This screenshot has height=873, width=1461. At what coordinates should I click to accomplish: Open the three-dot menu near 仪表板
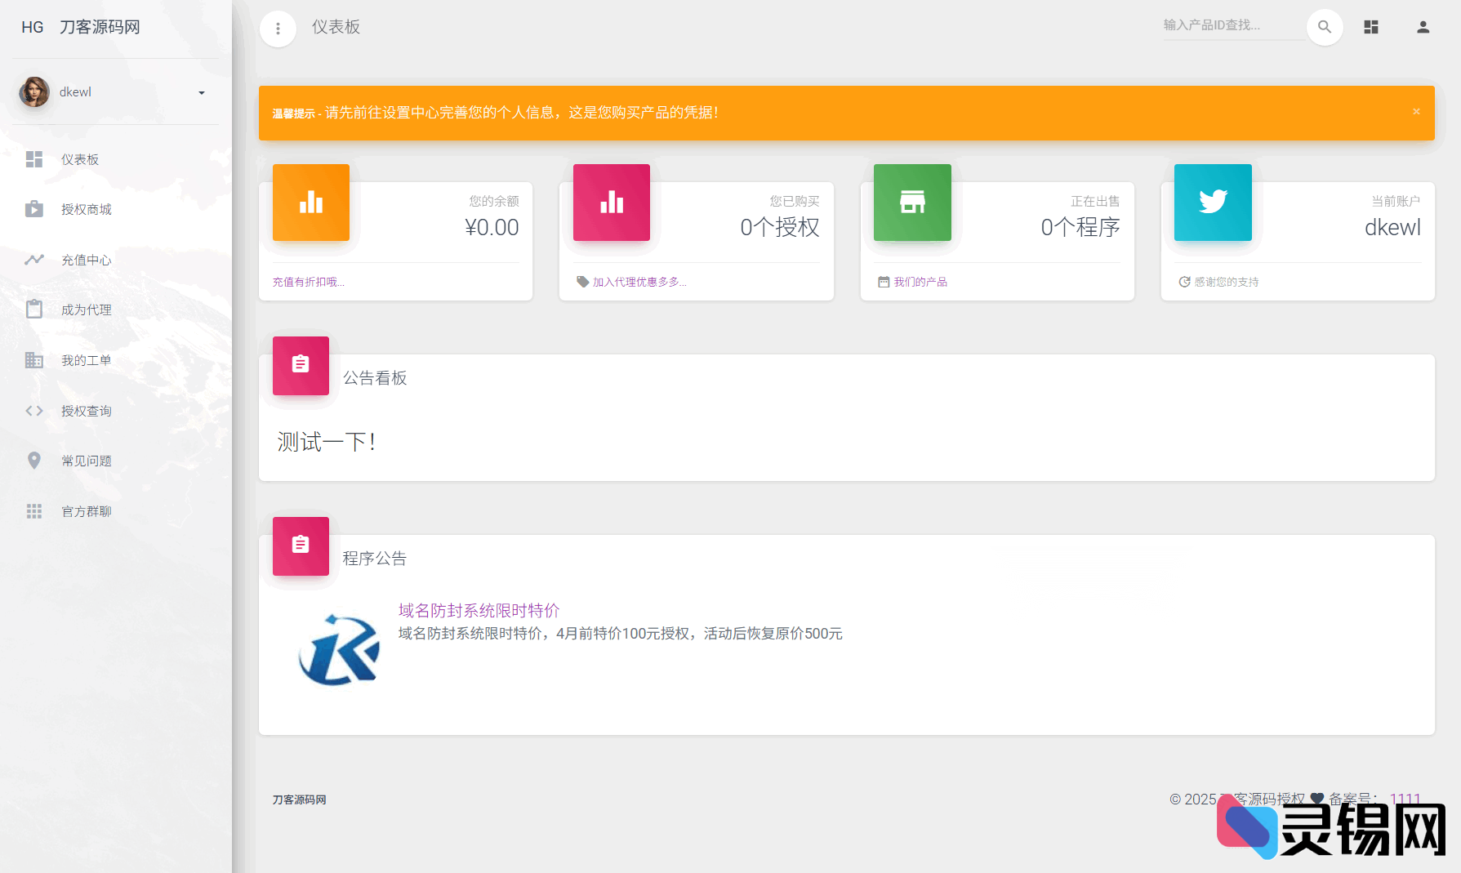(x=278, y=29)
